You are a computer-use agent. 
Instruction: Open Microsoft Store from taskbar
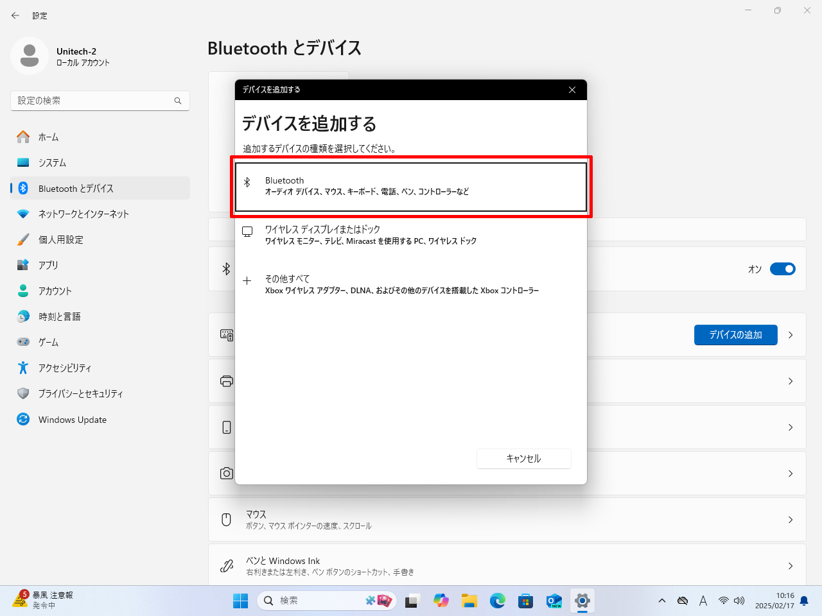[526, 601]
